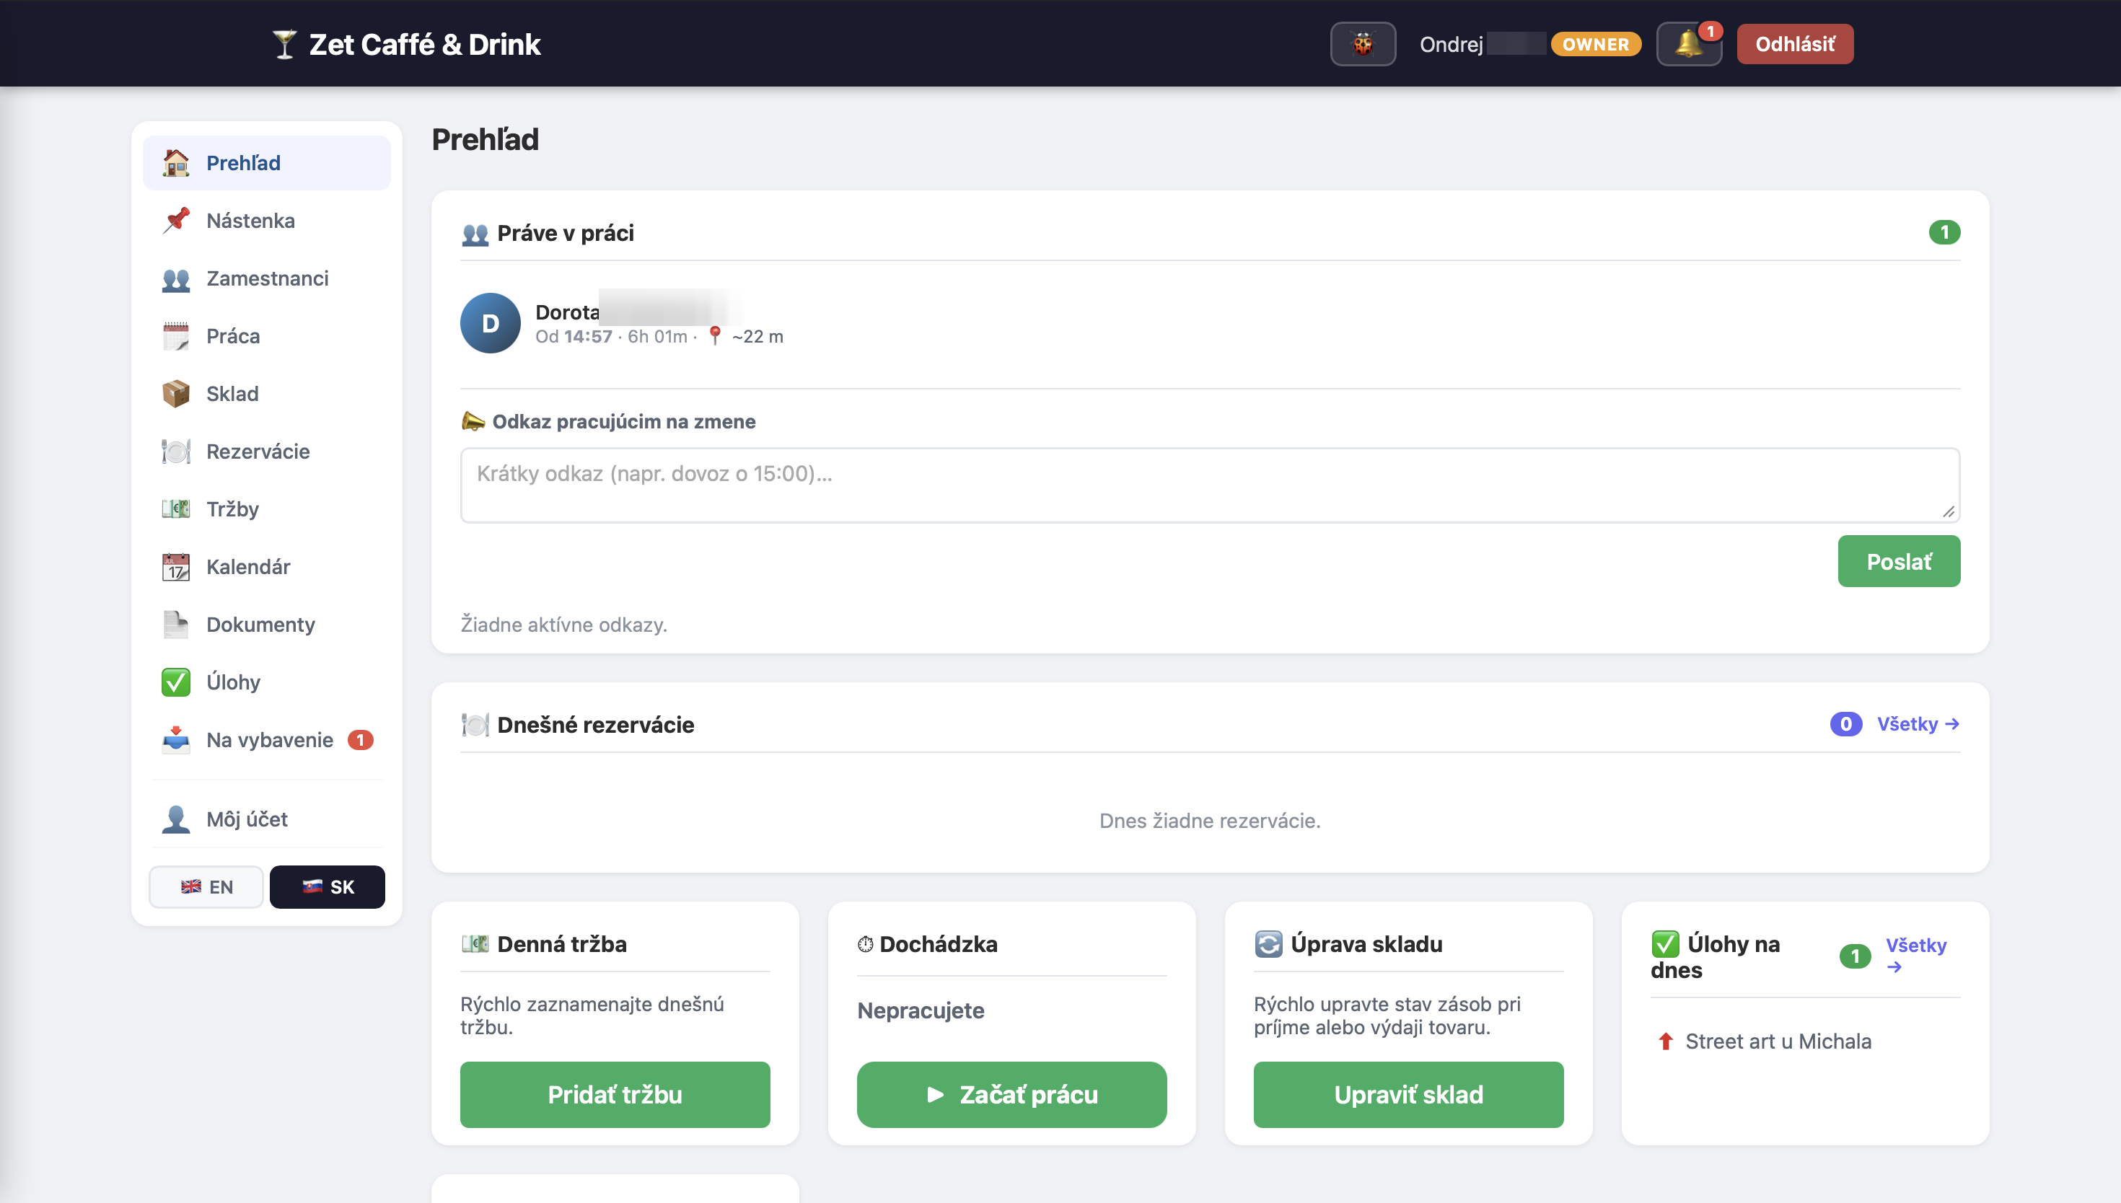Click the red up-arrow priority icon
Image resolution: width=2121 pixels, height=1203 pixels.
[x=1666, y=1041]
